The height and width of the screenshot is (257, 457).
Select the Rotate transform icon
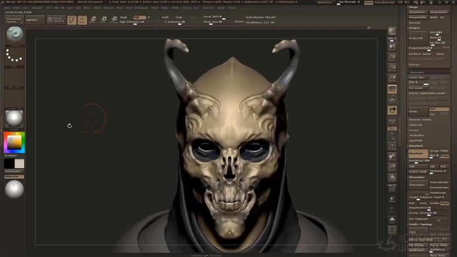[114, 20]
